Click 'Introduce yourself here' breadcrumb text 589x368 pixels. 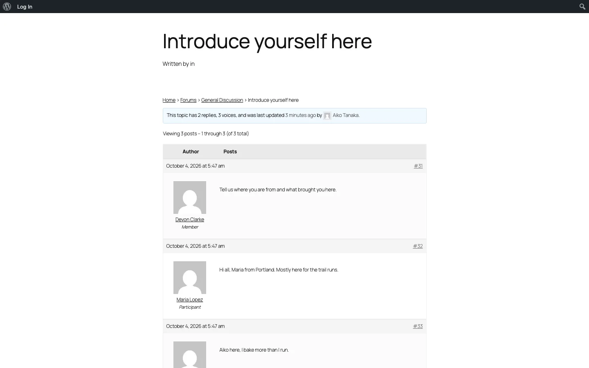tap(273, 100)
